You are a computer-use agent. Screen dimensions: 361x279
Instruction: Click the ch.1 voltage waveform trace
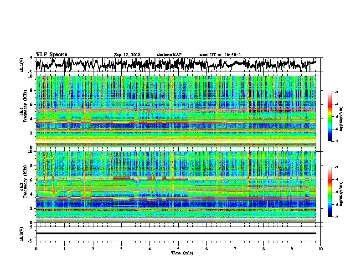point(176,65)
